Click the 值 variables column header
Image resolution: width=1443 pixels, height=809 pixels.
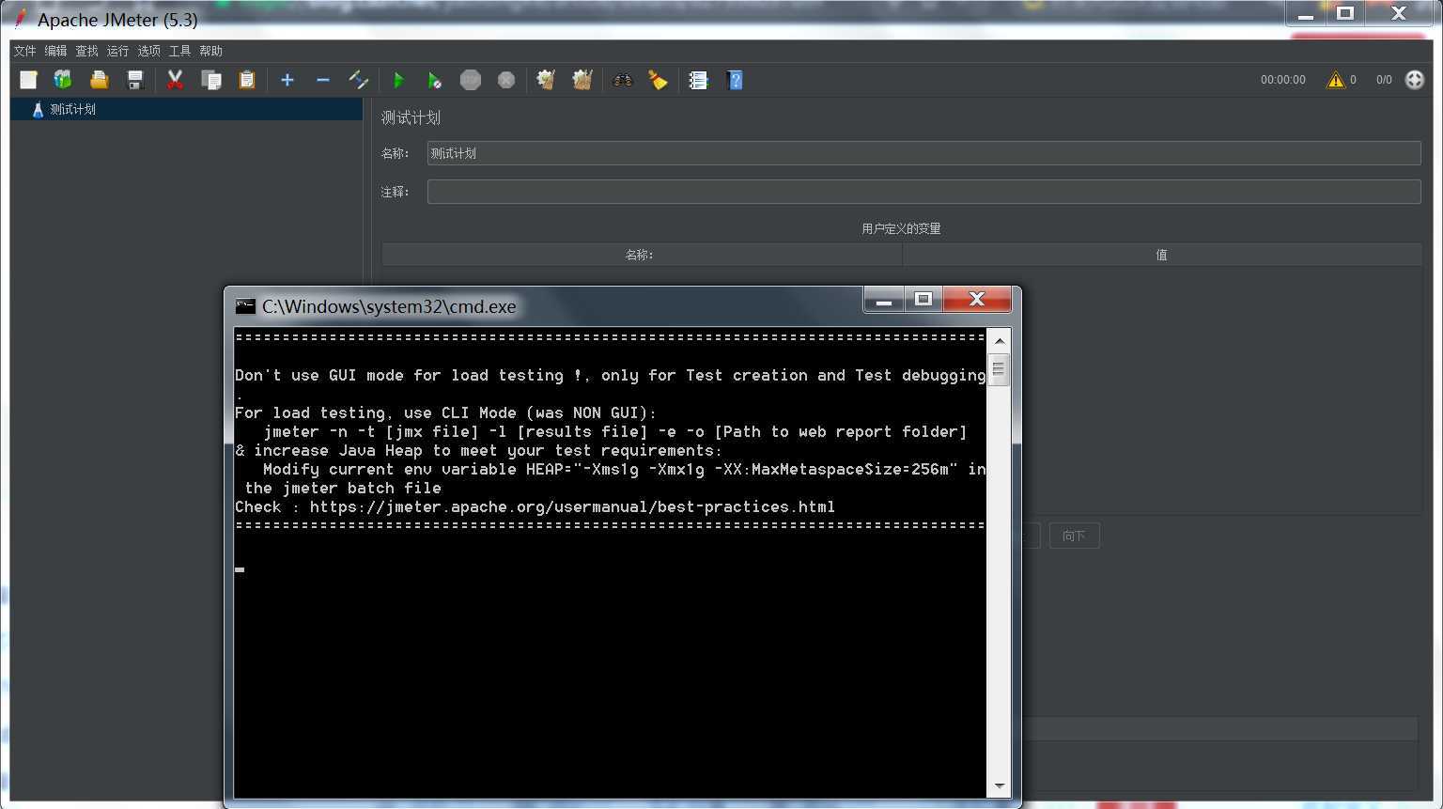pos(1161,255)
